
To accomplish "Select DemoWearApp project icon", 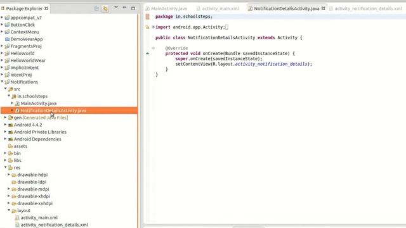I will 7,39.
